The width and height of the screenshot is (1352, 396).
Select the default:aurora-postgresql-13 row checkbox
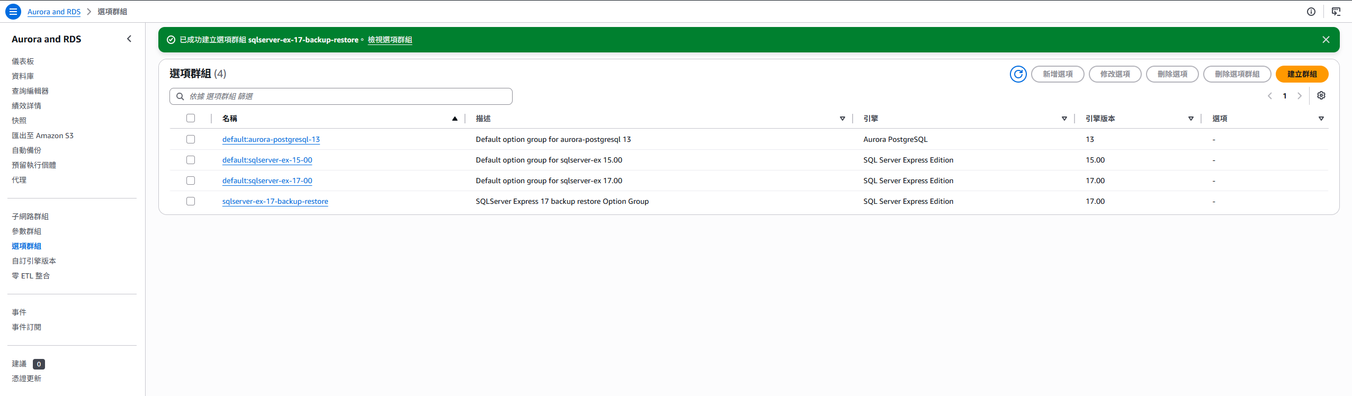pos(191,139)
